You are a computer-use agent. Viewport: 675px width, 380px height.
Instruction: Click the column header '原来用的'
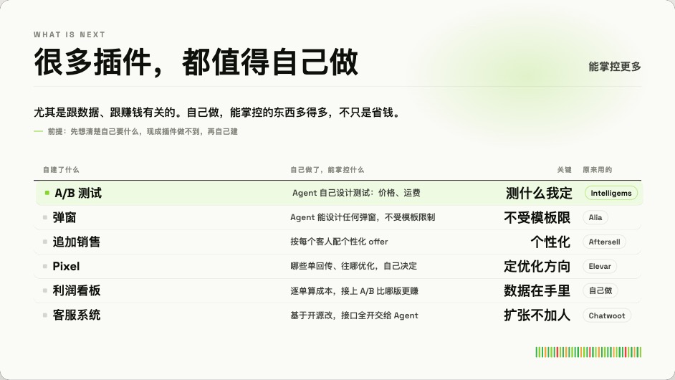(x=597, y=170)
